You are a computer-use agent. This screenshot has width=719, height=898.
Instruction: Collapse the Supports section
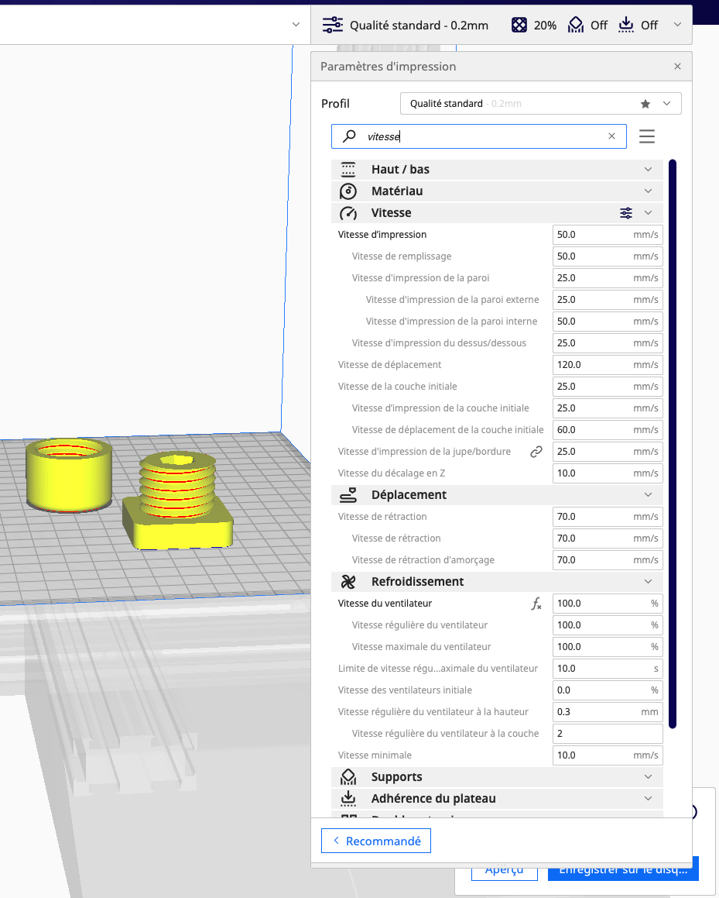pos(648,777)
